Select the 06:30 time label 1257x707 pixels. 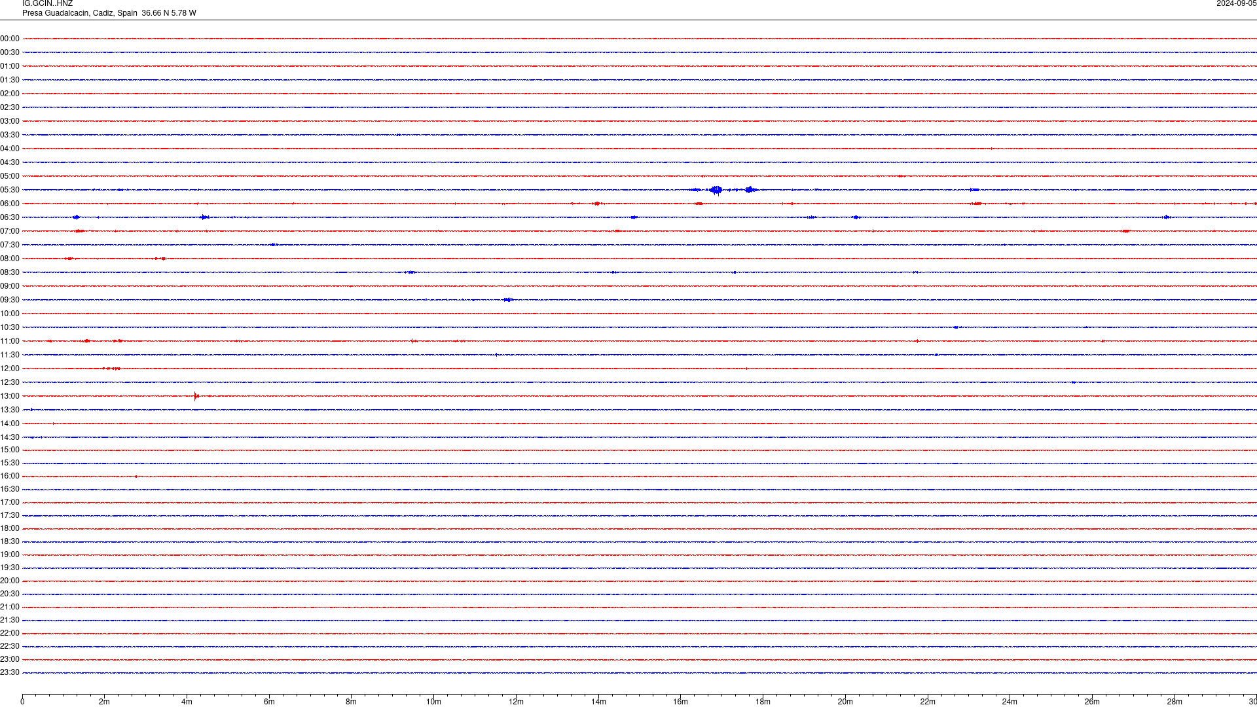pyautogui.click(x=10, y=217)
